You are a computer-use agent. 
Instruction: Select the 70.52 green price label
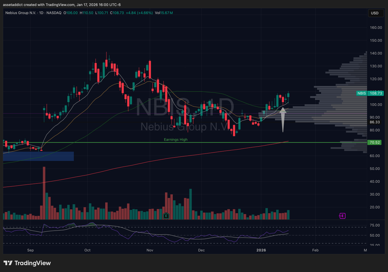click(374, 142)
